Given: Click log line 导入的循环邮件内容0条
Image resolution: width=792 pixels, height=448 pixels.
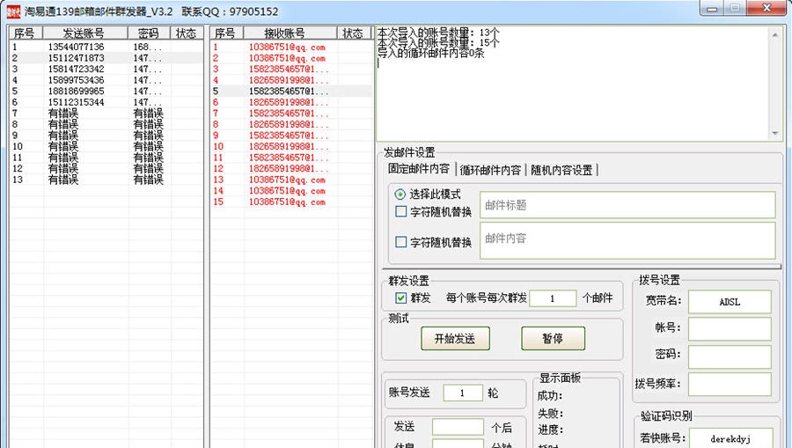Looking at the screenshot, I should point(431,53).
